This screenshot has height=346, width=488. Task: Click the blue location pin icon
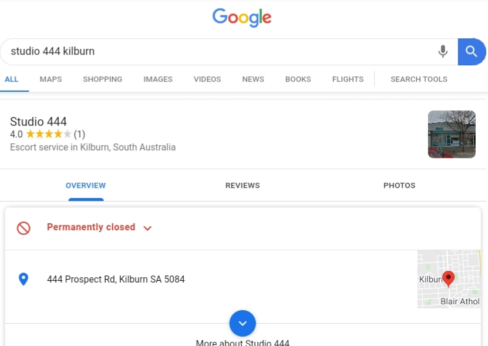(23, 279)
